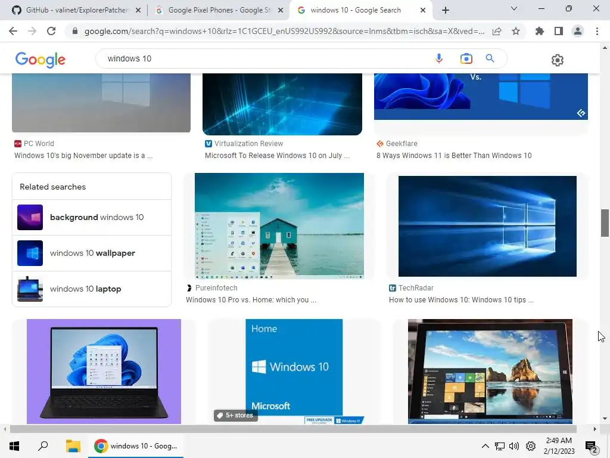Show hidden system tray icons
610x458 pixels.
point(485,446)
